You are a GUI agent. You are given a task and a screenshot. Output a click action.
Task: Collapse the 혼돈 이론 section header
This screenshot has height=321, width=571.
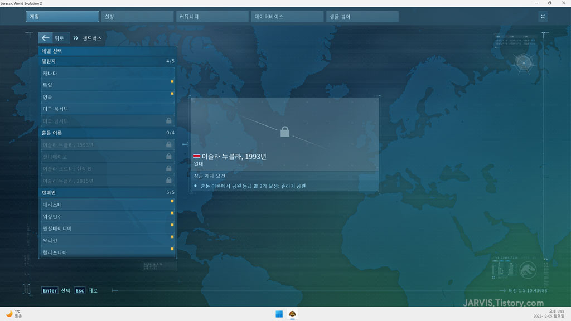[108, 133]
